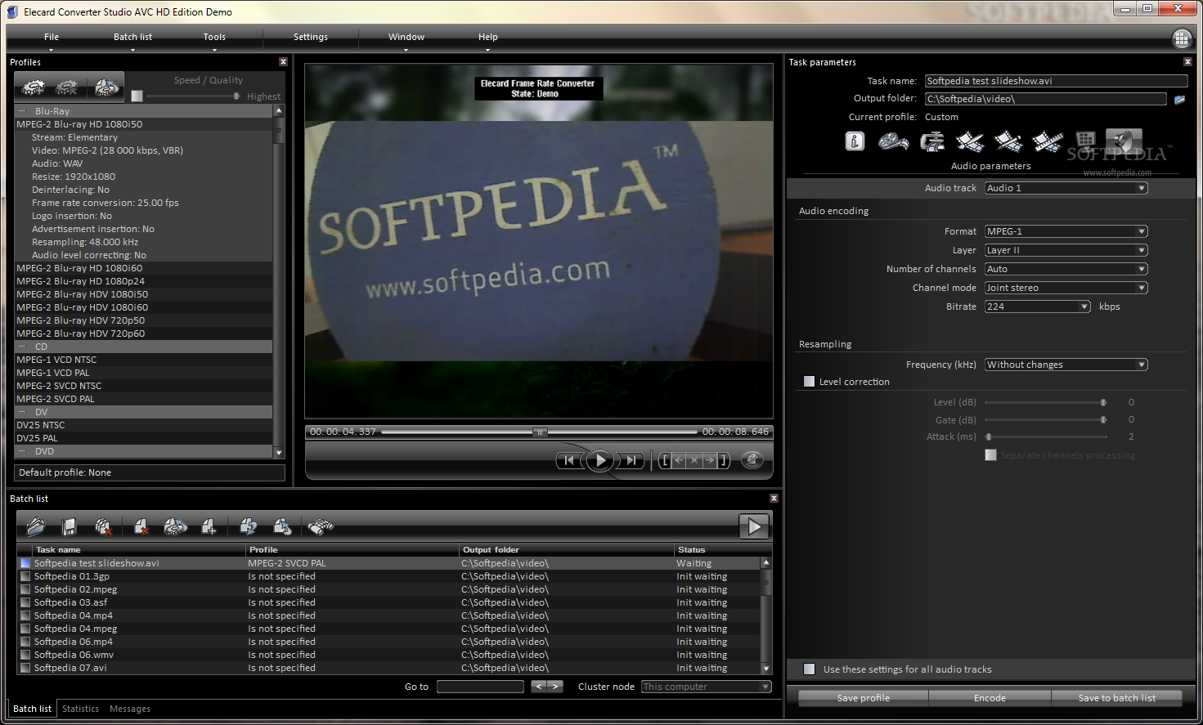Delete the selected task with the file X icon
This screenshot has width=1203, height=725.
141,526
